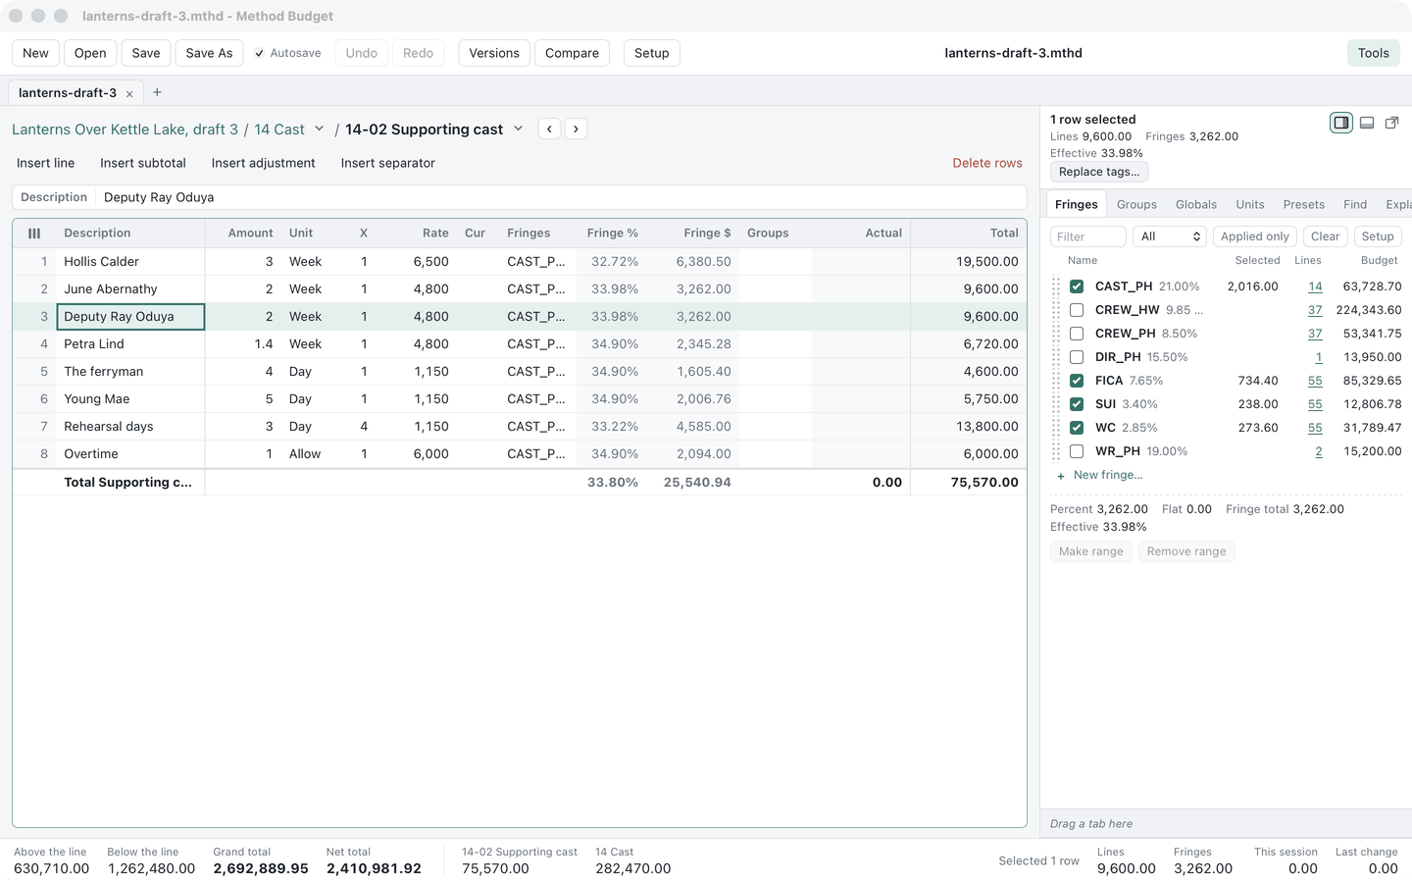Click the drag handle beside the CREW_HW fringe
1412x883 pixels.
click(x=1056, y=310)
